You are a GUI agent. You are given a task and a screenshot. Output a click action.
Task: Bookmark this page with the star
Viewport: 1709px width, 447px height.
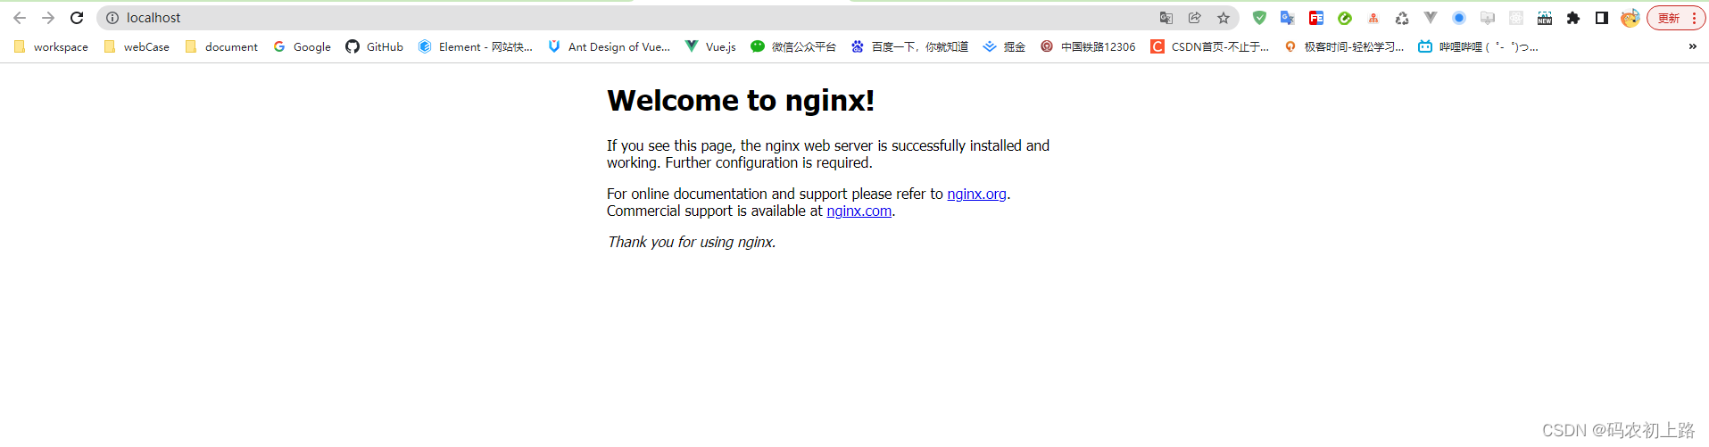1224,18
